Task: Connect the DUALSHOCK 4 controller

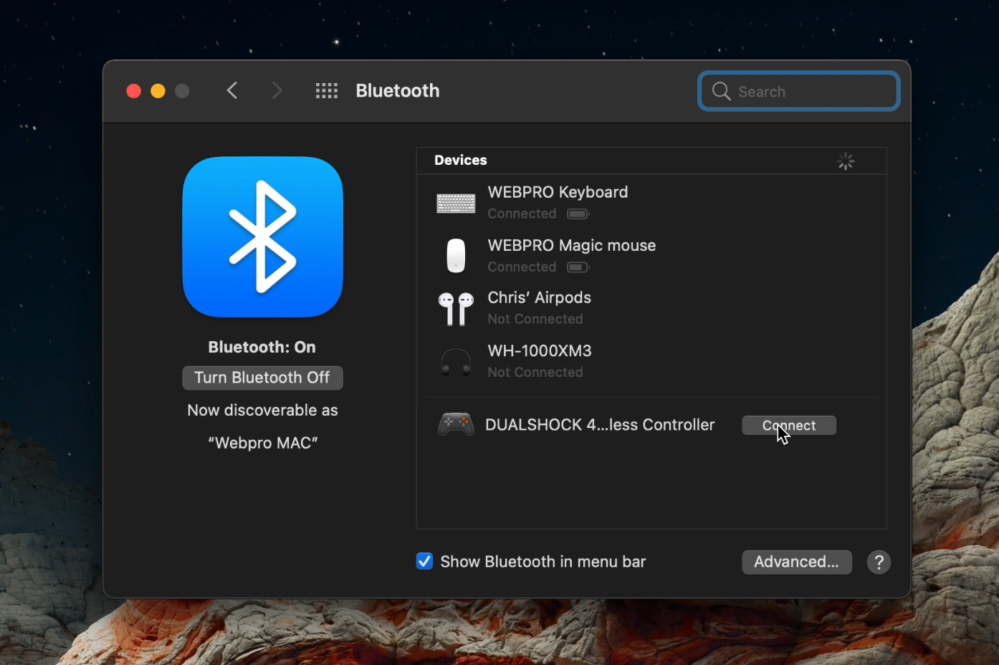Action: [789, 426]
